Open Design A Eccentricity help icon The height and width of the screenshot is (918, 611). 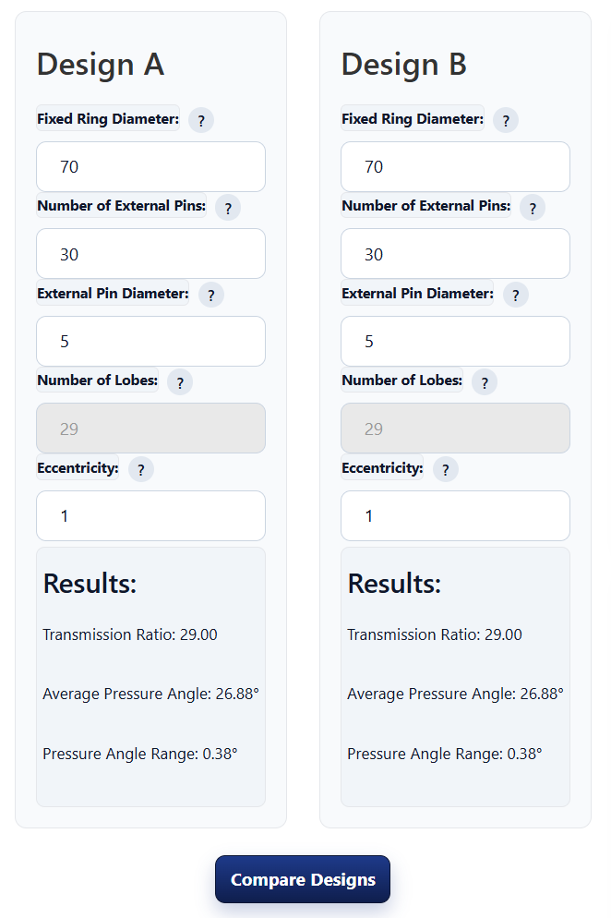click(140, 469)
